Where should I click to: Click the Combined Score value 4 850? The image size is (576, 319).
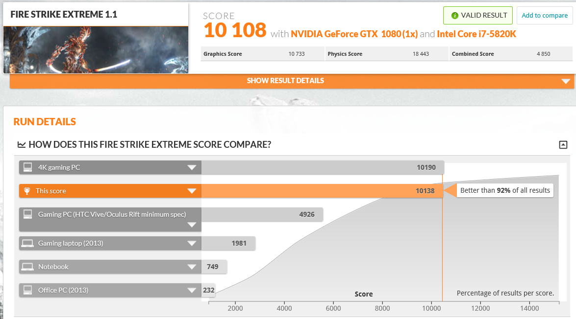[543, 54]
